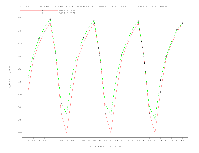This screenshot has width=199, height=153.
Task: Click x-axis tick label 24
Action: (x=72, y=140)
